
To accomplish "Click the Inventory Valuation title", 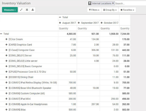I will 16,3.
